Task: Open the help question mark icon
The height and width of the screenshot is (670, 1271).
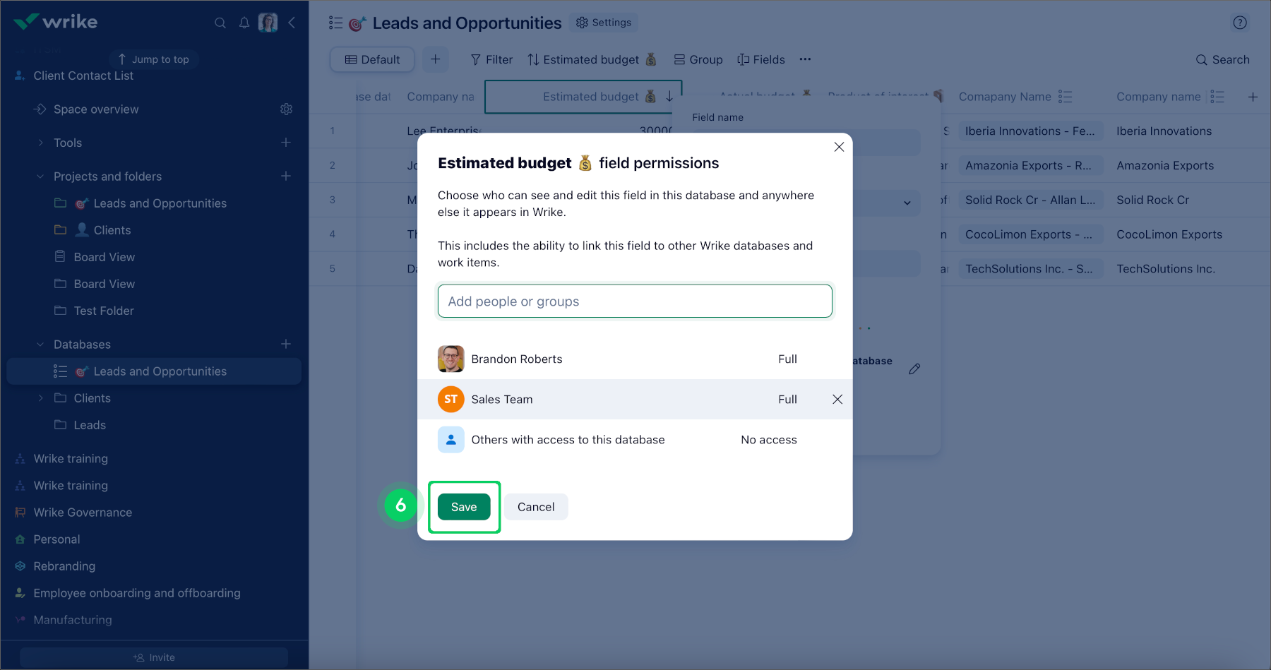Action: click(x=1240, y=23)
